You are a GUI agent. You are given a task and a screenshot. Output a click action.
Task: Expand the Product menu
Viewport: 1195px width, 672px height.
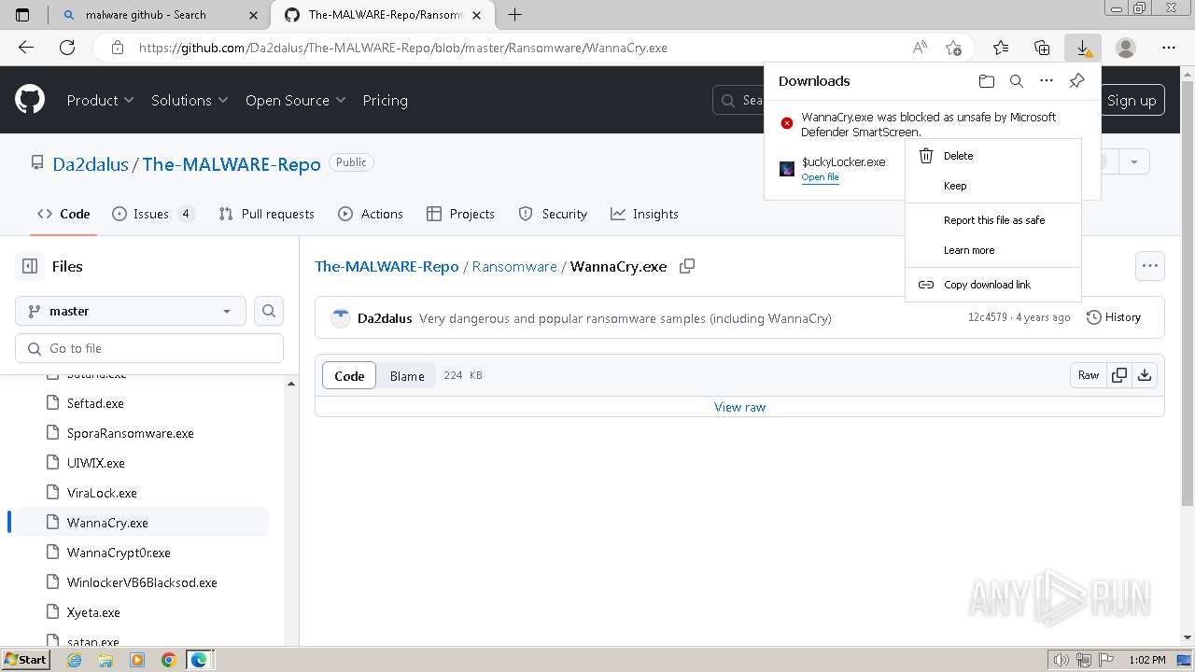100,100
